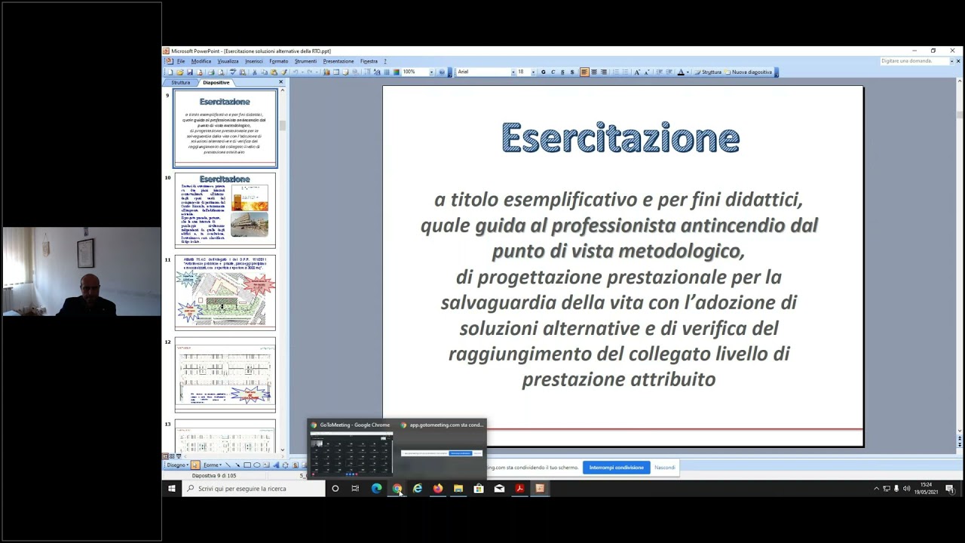Open the Visualizza menu

228,61
